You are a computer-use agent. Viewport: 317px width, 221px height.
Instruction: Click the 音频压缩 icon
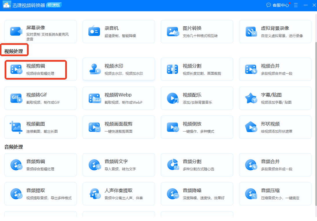click(251, 194)
